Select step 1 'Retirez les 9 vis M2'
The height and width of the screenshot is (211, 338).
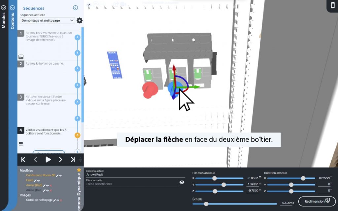tap(49, 36)
